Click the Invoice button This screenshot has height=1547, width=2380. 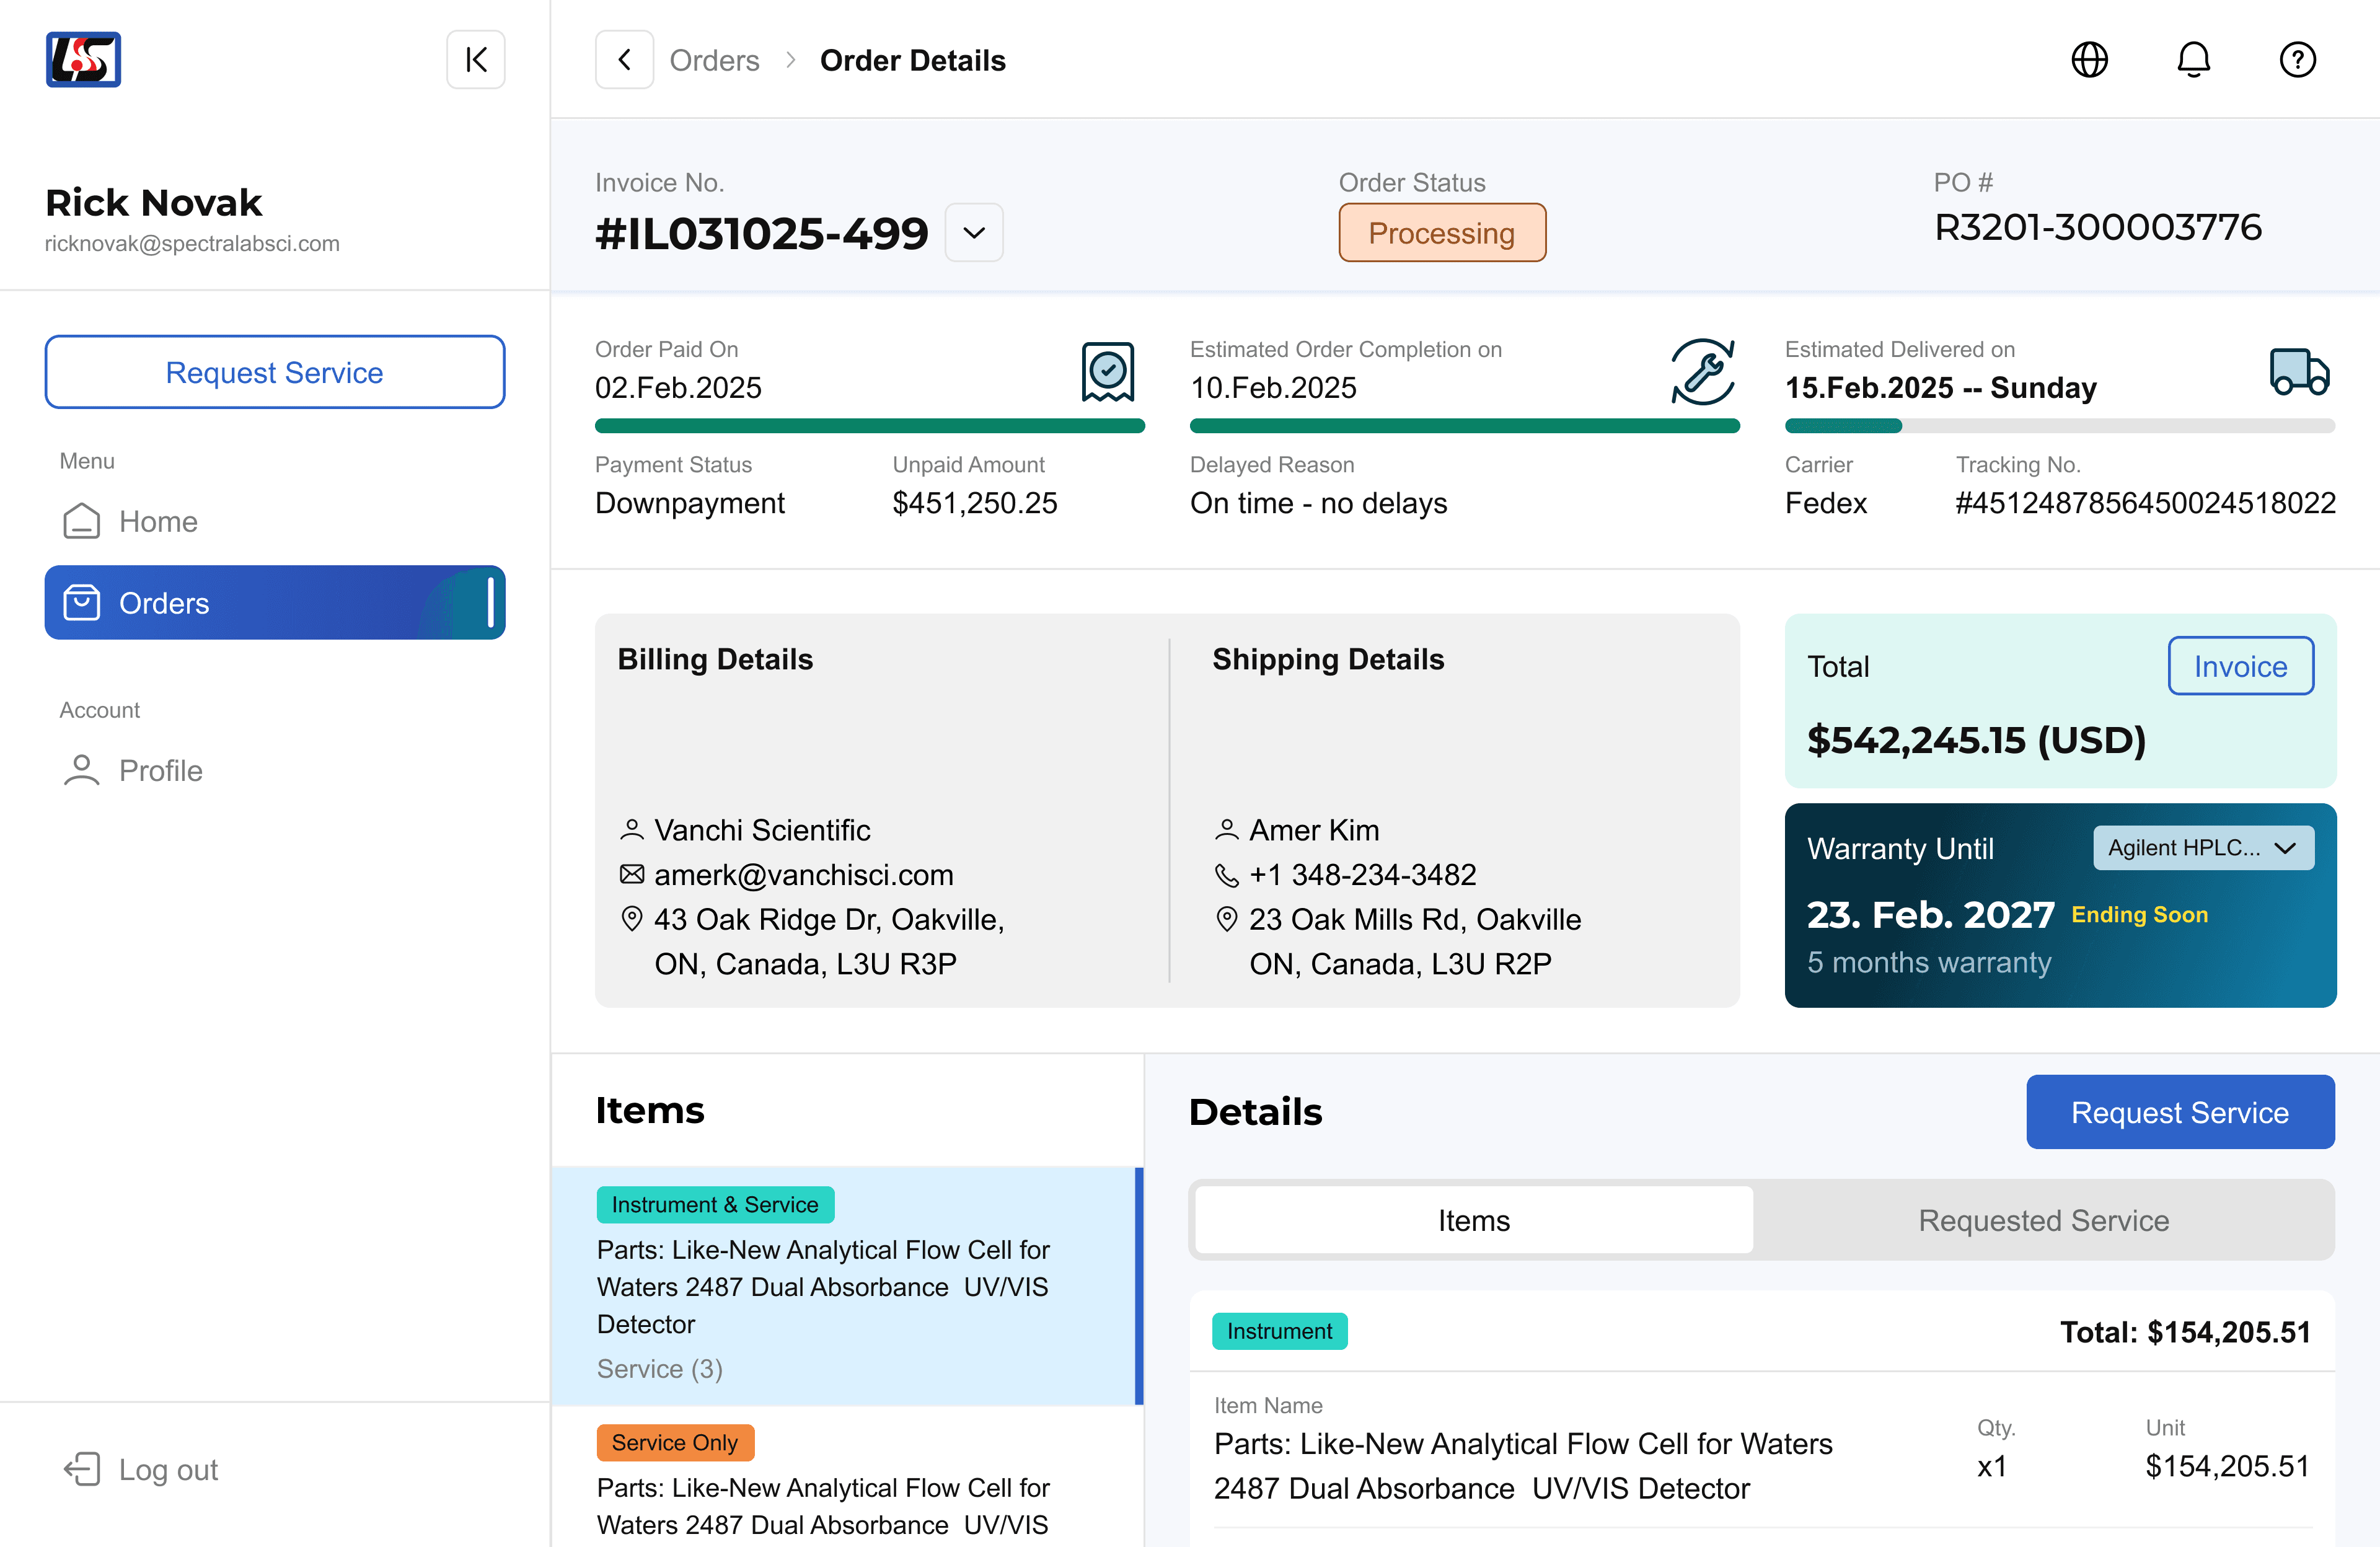[x=2240, y=666]
